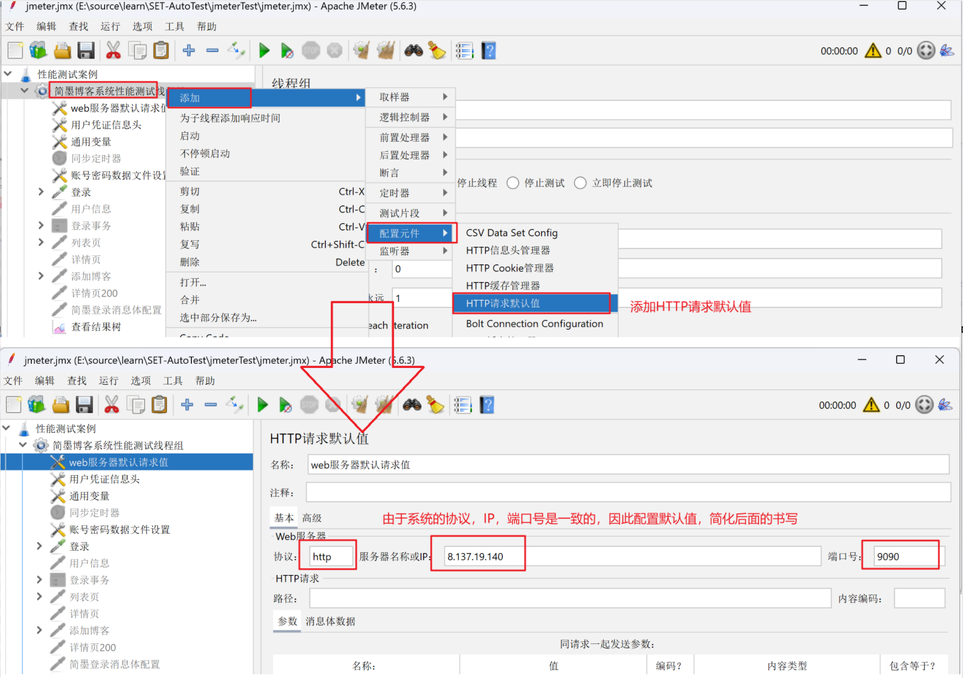
Task: Click the 协议 field containing http
Action: tap(331, 556)
